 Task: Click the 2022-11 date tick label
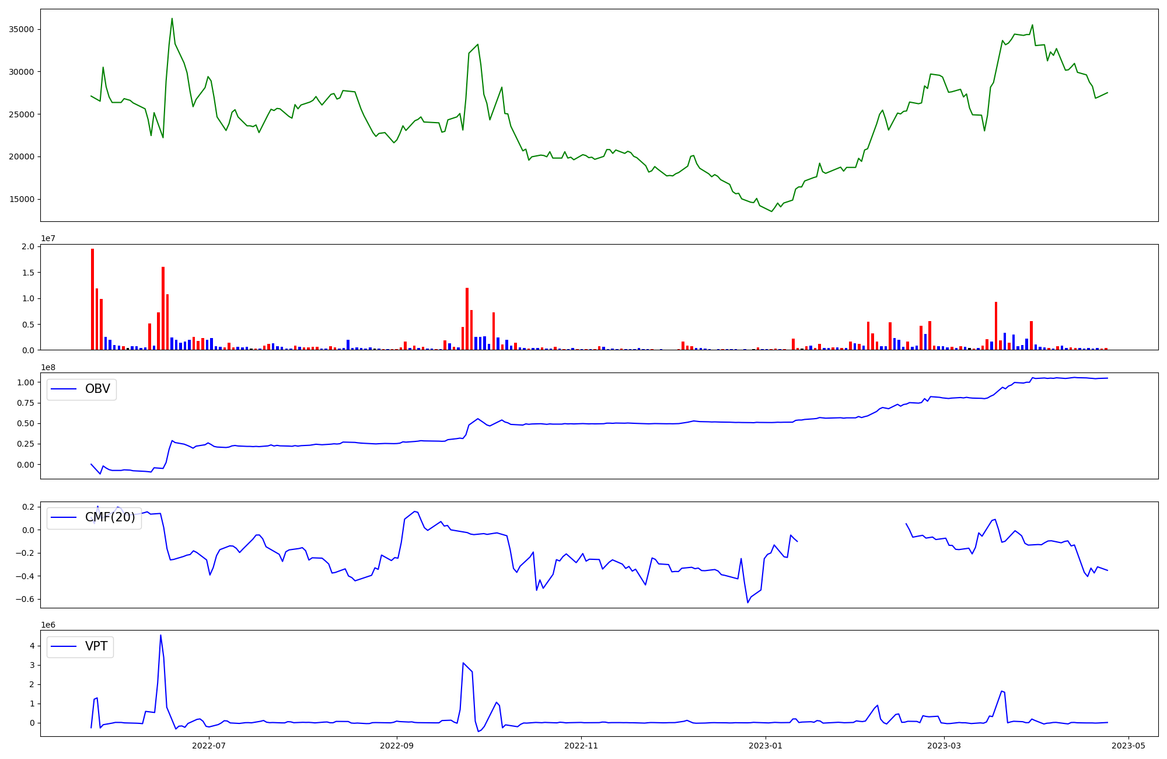(x=581, y=746)
